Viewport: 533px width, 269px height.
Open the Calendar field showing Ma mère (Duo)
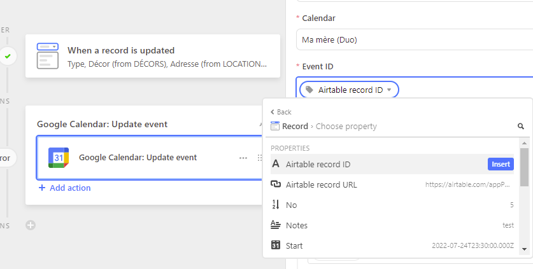pyautogui.click(x=415, y=39)
